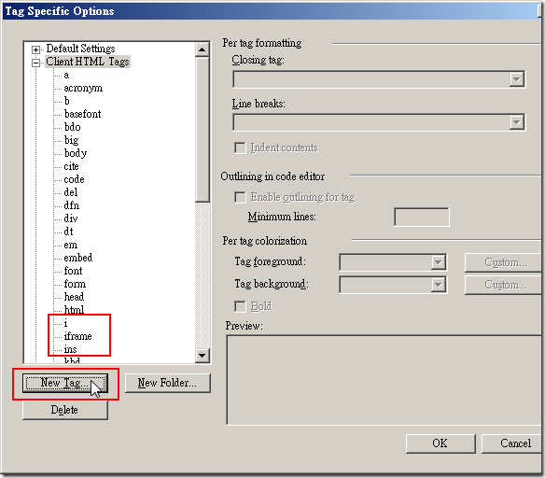
Task: Select the 'b' tag entry
Action: (67, 101)
